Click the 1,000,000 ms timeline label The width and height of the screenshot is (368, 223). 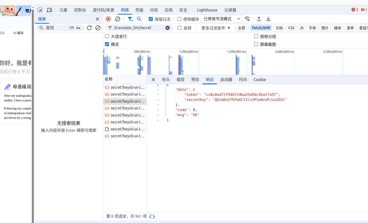(188, 52)
